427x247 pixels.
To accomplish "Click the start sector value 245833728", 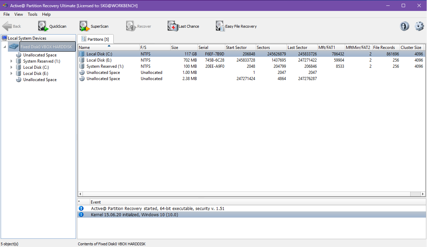I will (246, 60).
